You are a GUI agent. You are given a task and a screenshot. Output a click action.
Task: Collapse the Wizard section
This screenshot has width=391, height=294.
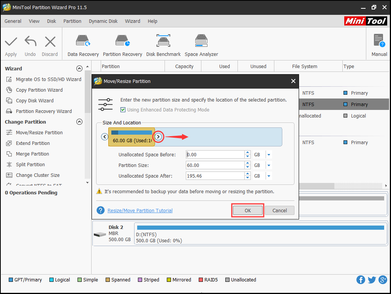point(79,68)
